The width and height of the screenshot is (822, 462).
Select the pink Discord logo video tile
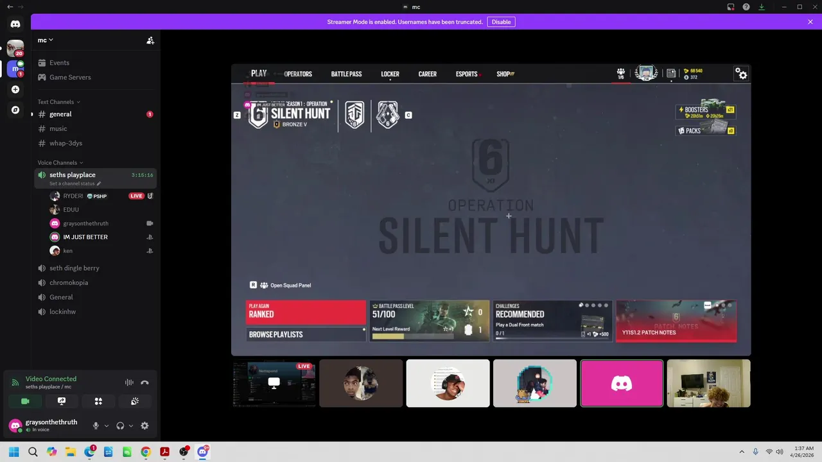(622, 383)
